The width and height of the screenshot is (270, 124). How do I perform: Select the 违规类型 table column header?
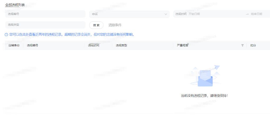point(121,45)
